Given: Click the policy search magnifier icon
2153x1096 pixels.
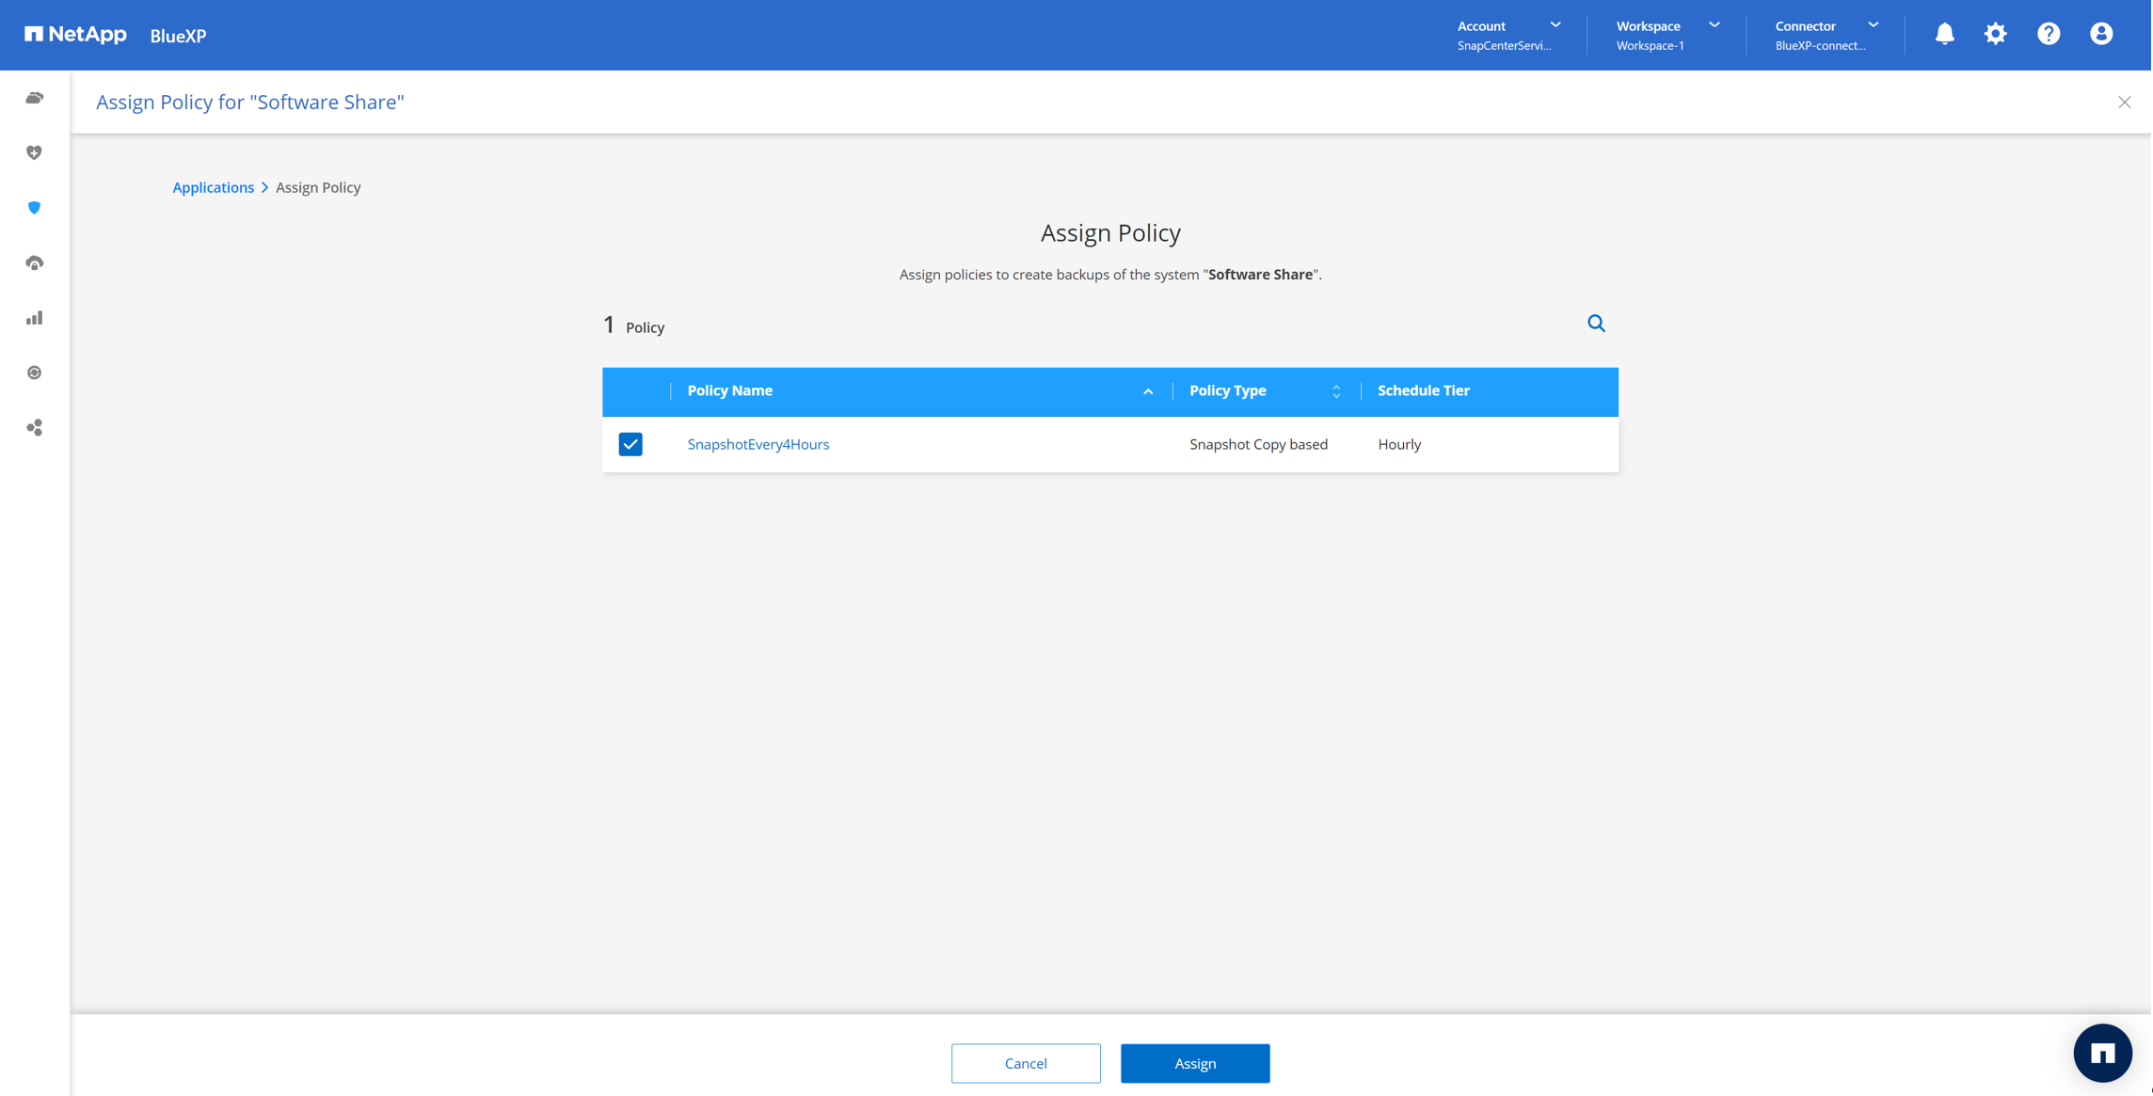Looking at the screenshot, I should point(1596,324).
